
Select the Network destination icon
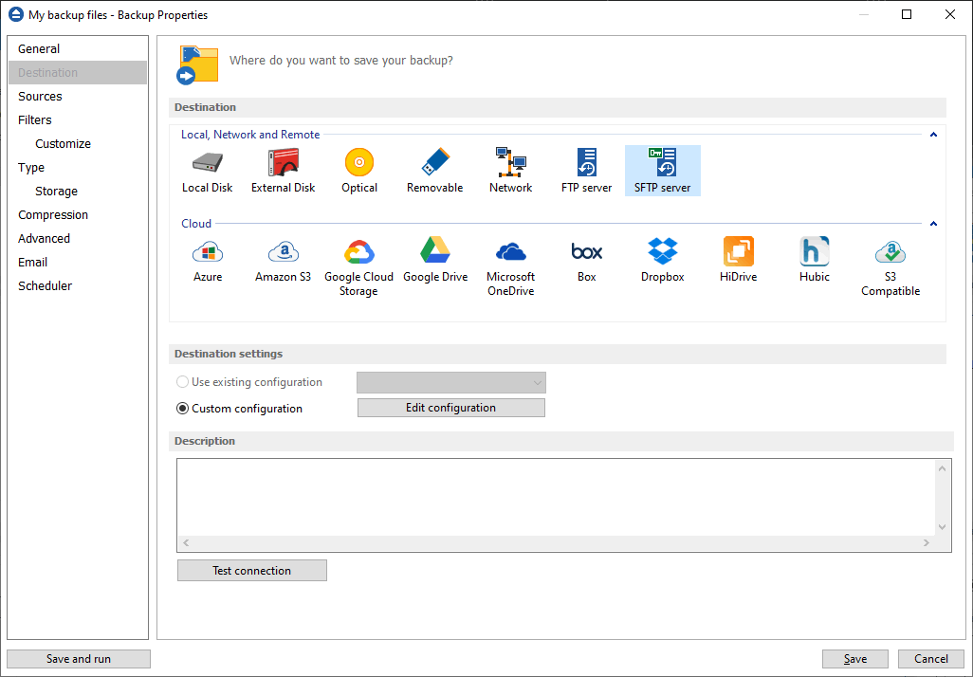[x=511, y=171]
